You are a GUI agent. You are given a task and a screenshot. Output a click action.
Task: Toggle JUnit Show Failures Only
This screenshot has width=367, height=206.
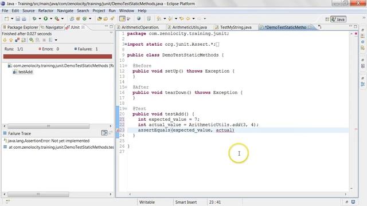coord(17,40)
